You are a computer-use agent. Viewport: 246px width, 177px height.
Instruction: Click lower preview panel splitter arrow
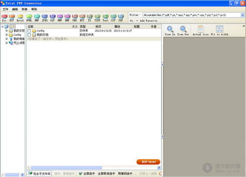click(162, 136)
